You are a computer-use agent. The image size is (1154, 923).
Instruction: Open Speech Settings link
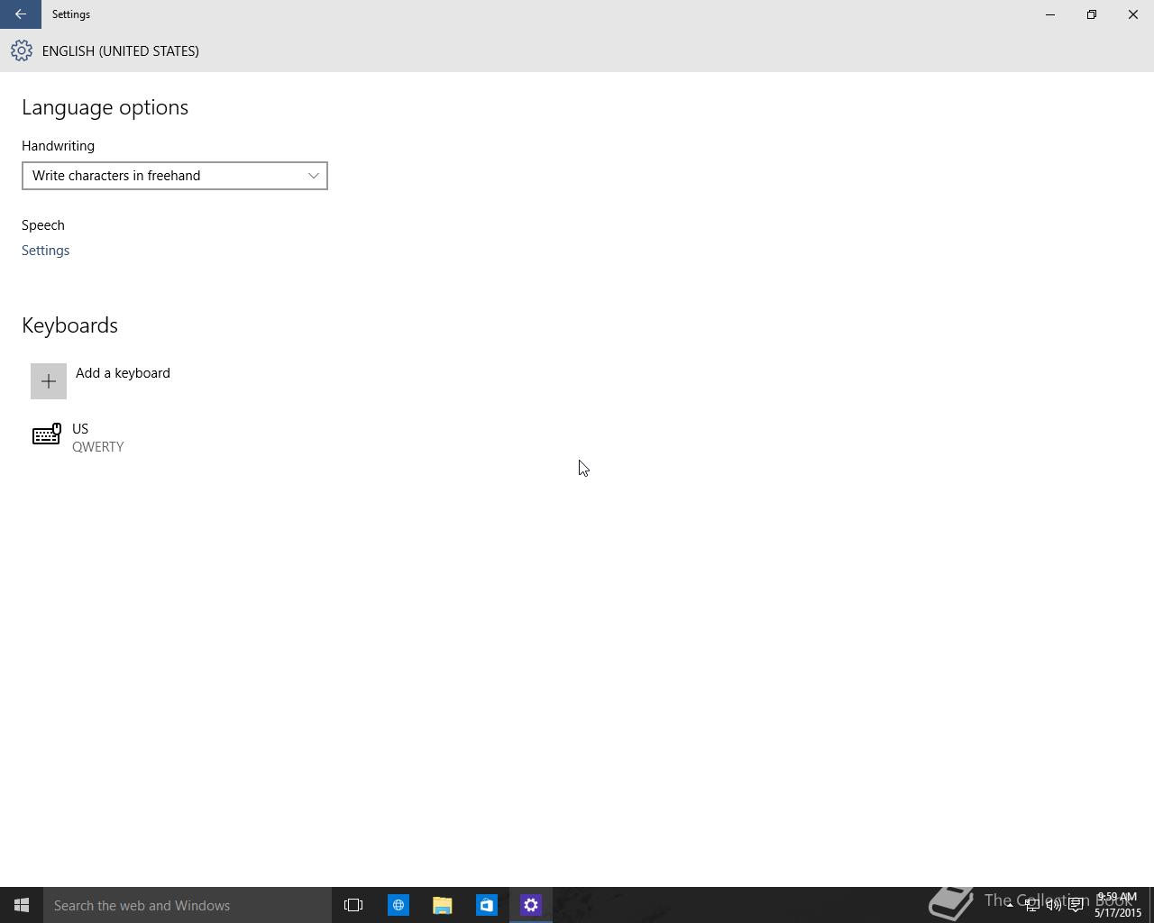click(x=45, y=251)
